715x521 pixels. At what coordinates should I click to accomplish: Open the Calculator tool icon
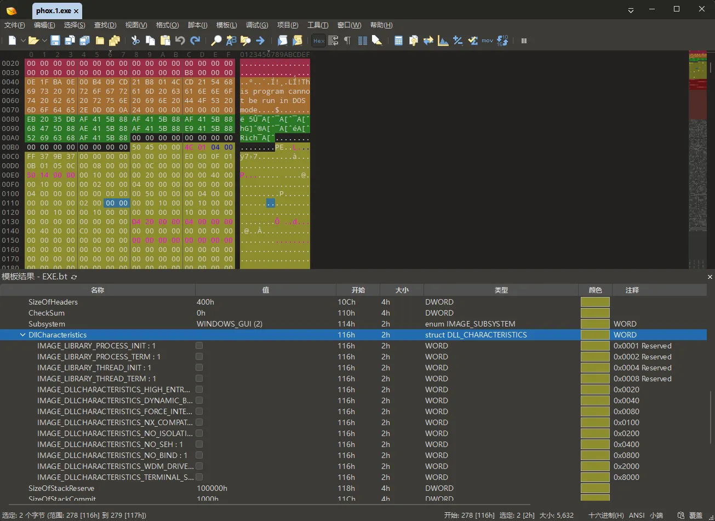click(x=399, y=41)
